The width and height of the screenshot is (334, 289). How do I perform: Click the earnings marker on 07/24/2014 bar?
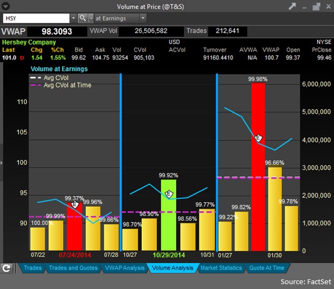tap(75, 205)
